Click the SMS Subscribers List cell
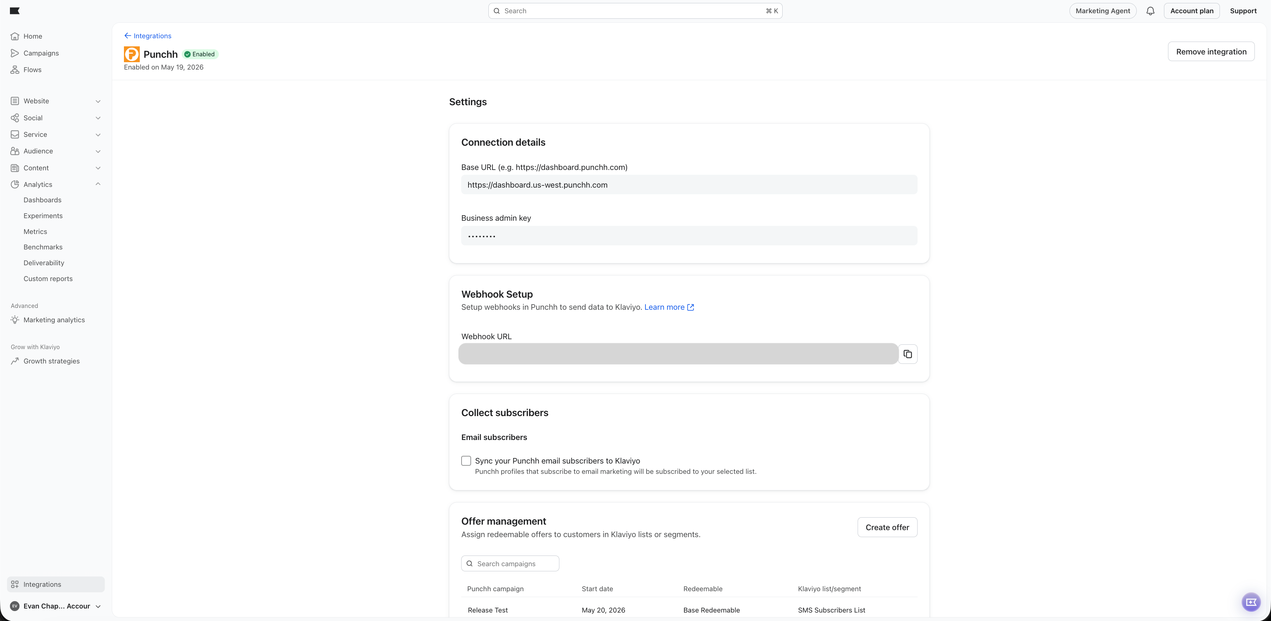 [x=832, y=610]
